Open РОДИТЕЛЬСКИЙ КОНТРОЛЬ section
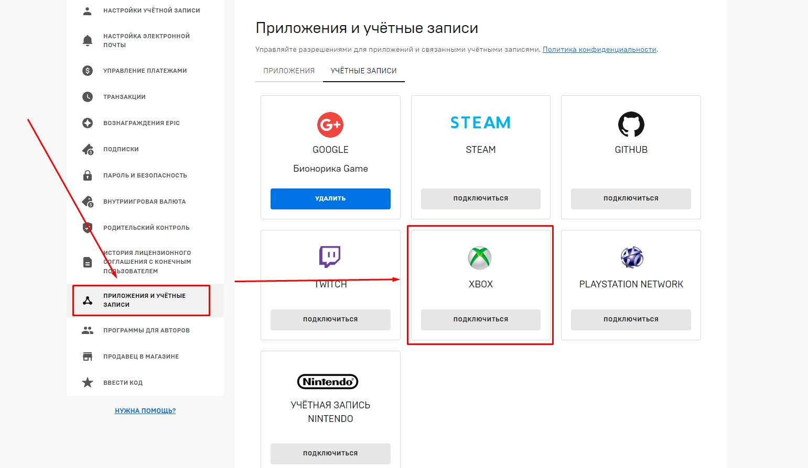Screen dimensions: 808x468 (145, 228)
